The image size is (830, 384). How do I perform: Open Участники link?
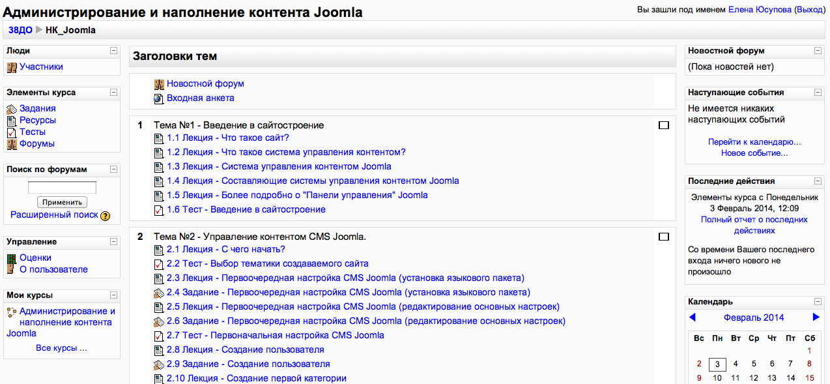click(x=41, y=66)
